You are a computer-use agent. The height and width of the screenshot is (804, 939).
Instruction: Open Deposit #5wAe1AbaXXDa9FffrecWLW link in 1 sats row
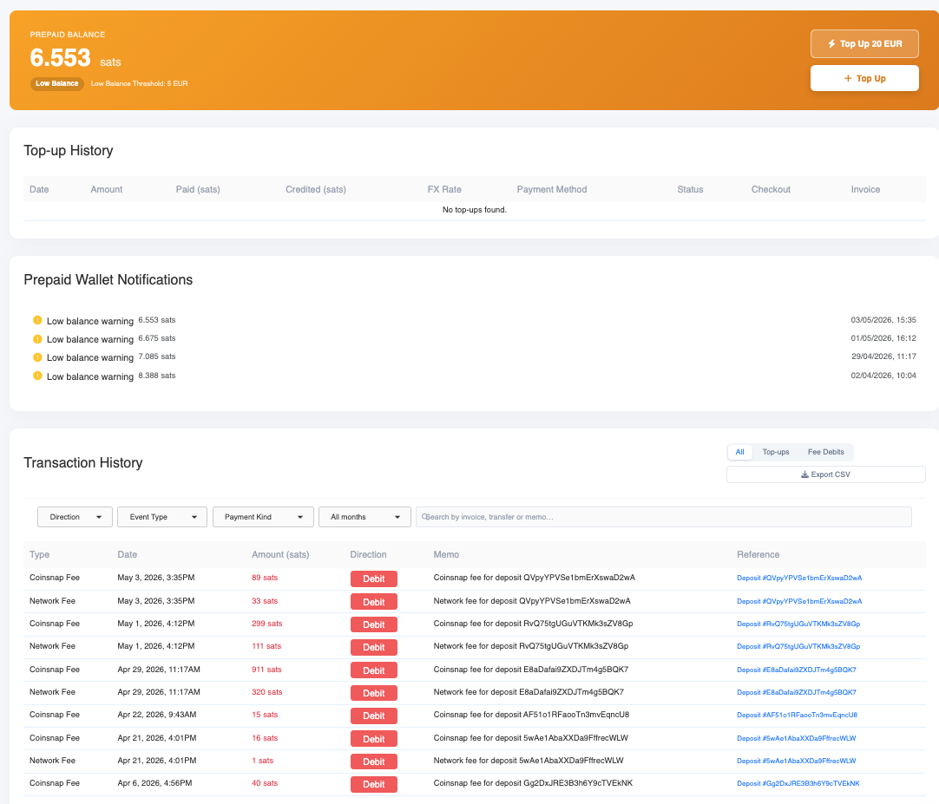point(796,761)
